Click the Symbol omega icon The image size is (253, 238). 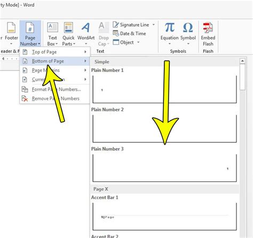click(188, 27)
